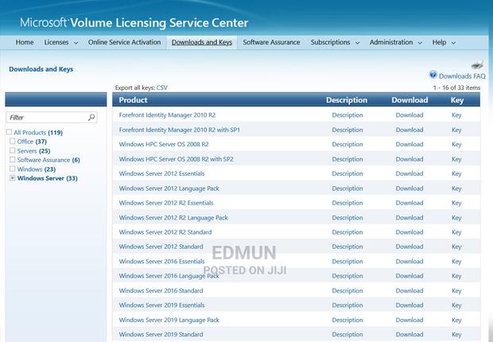Open Online Service Activation tab

(124, 42)
